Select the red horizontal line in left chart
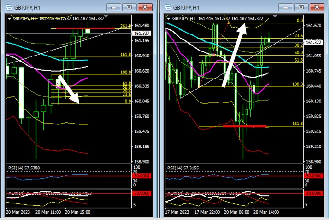The width and height of the screenshot is (330, 220). pos(85,28)
